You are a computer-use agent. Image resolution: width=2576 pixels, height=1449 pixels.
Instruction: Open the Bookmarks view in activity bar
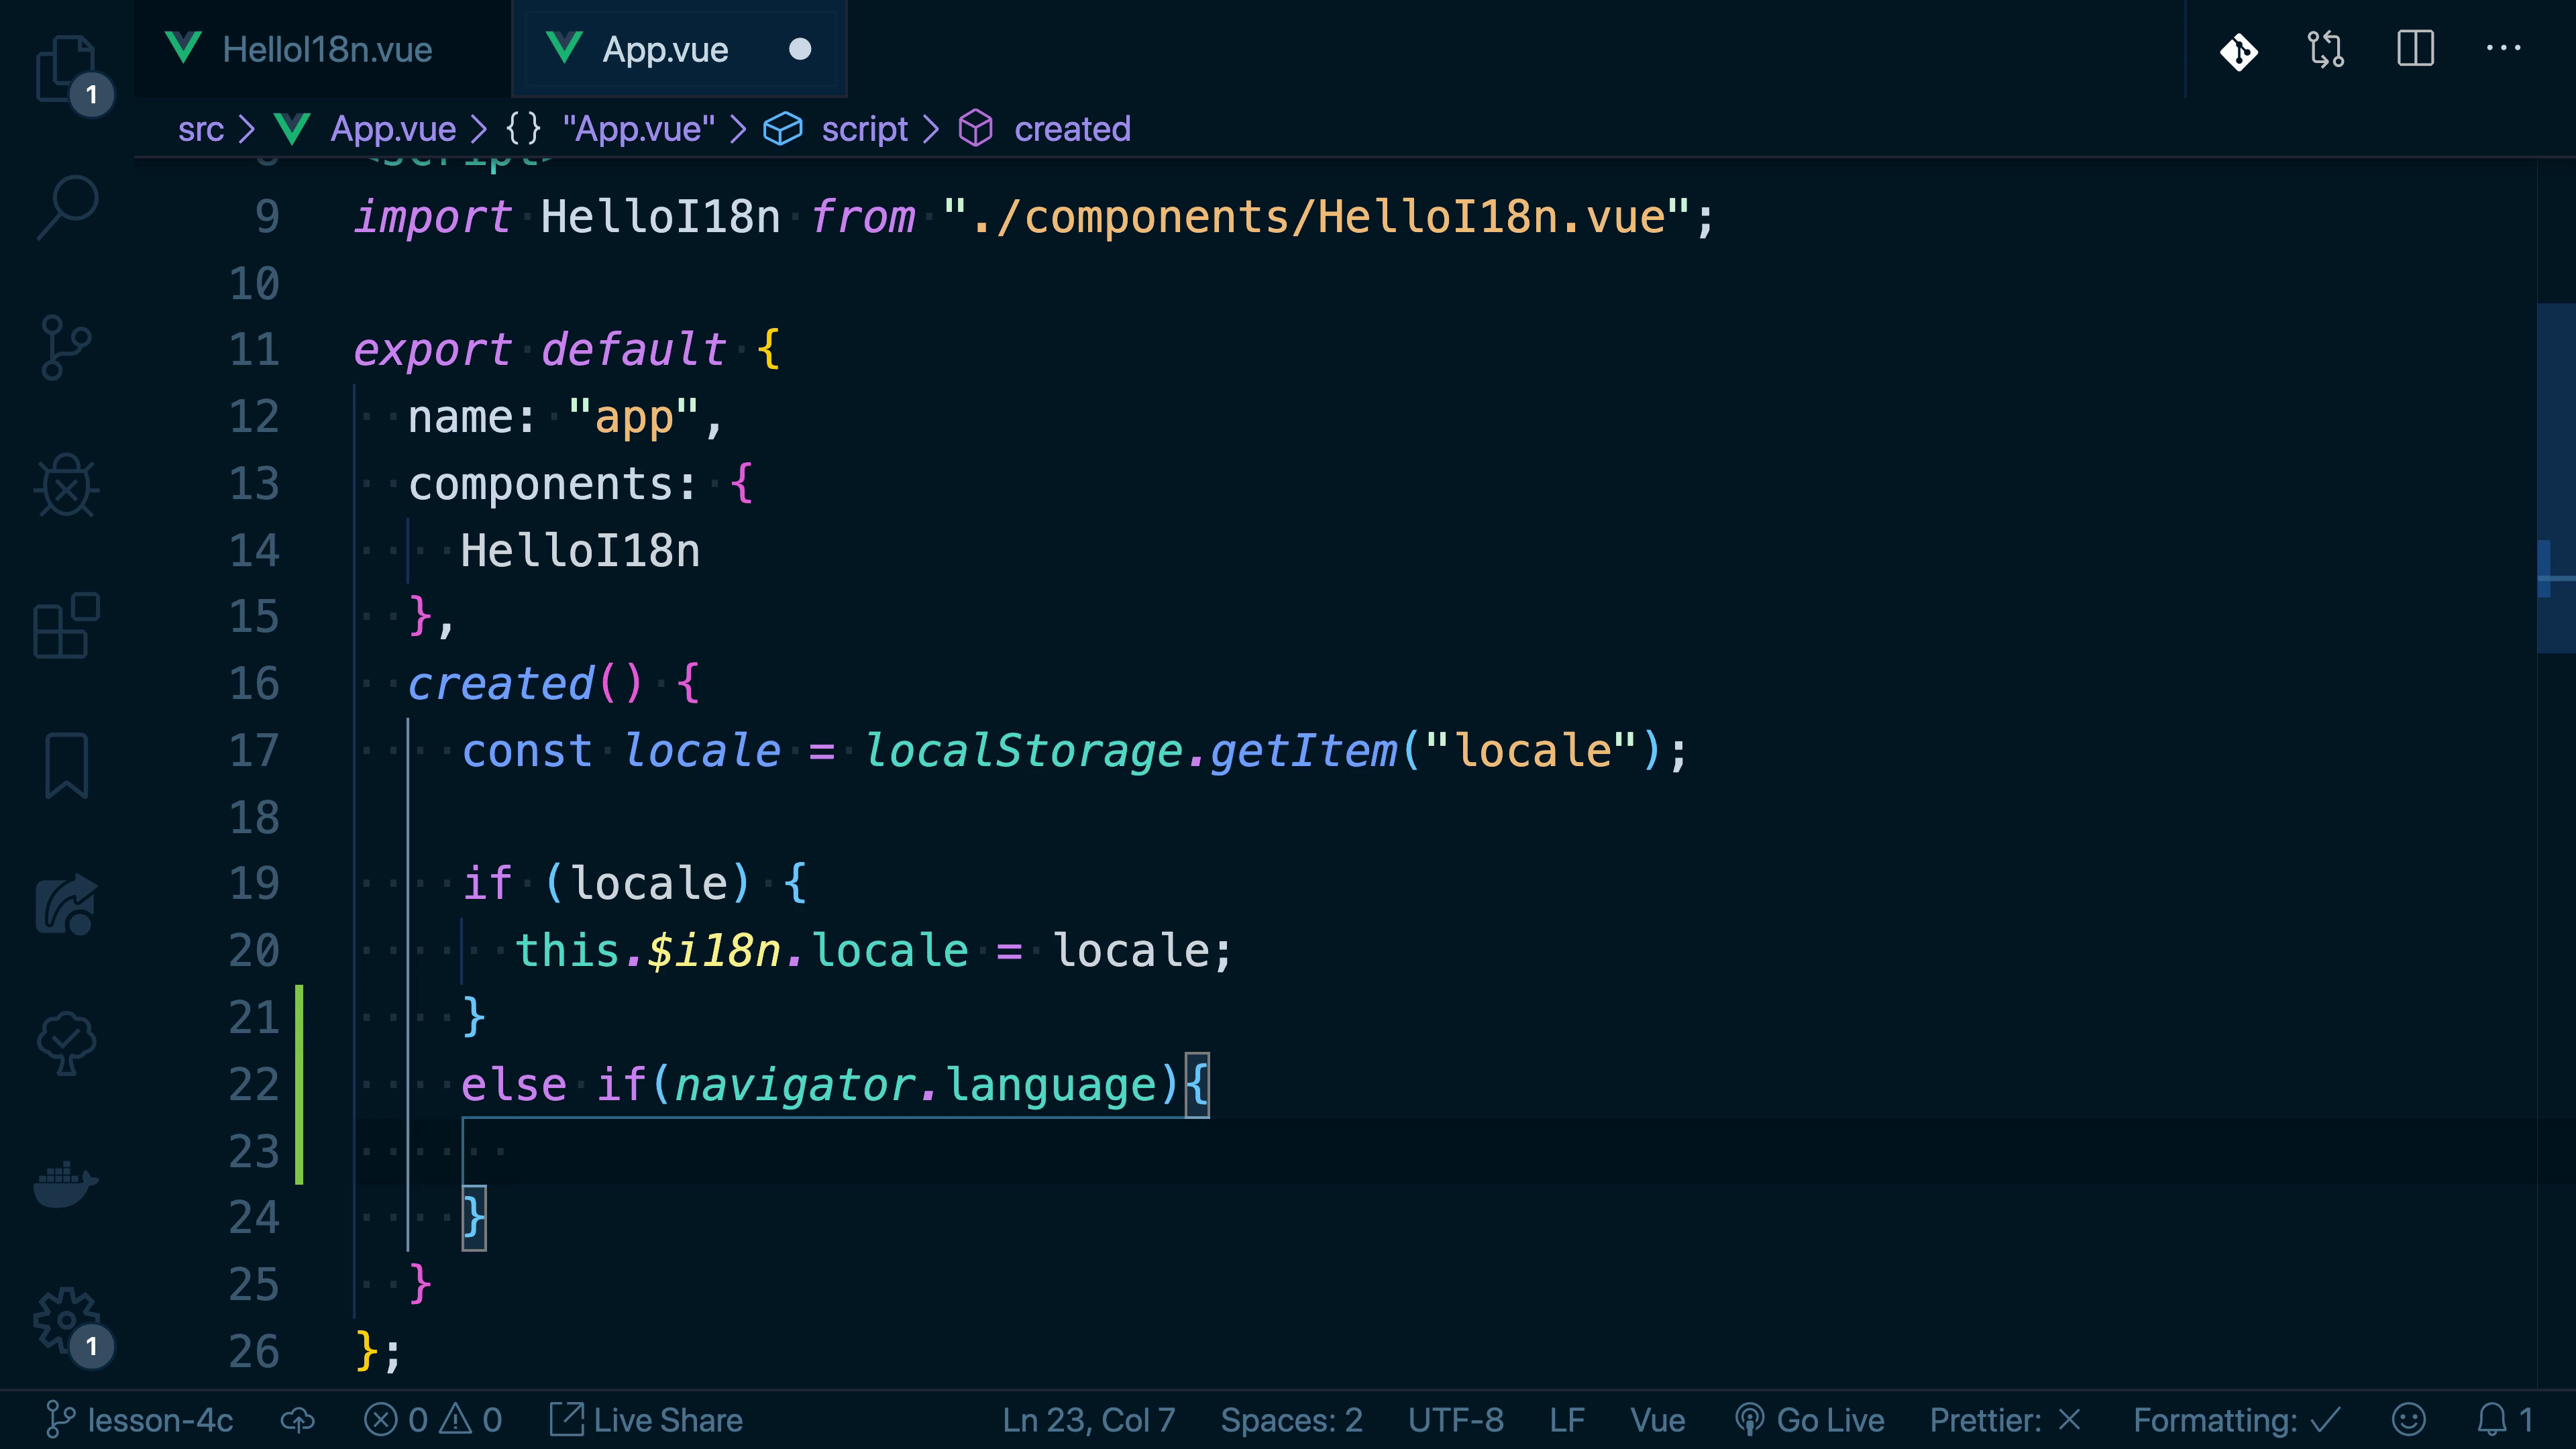pyautogui.click(x=67, y=765)
